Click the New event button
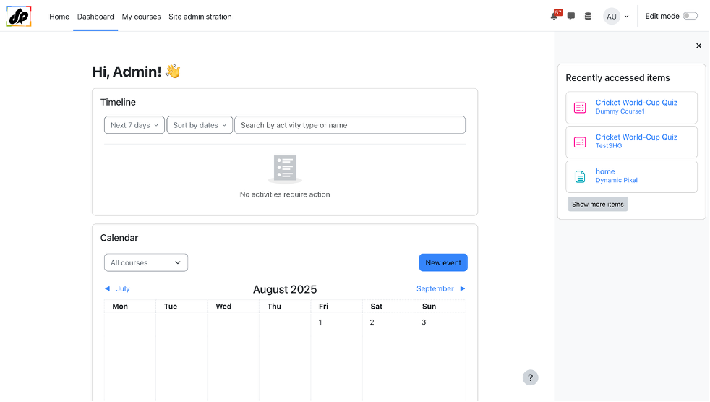 443,262
